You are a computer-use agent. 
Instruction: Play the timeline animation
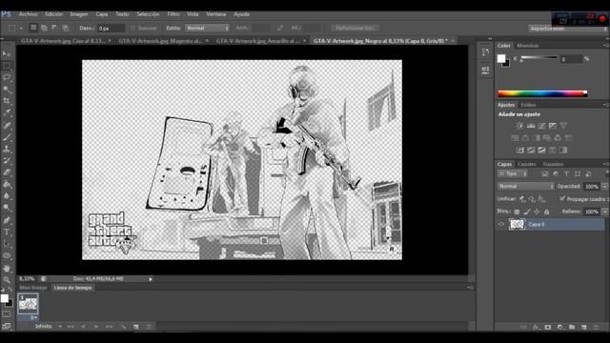[96, 326]
